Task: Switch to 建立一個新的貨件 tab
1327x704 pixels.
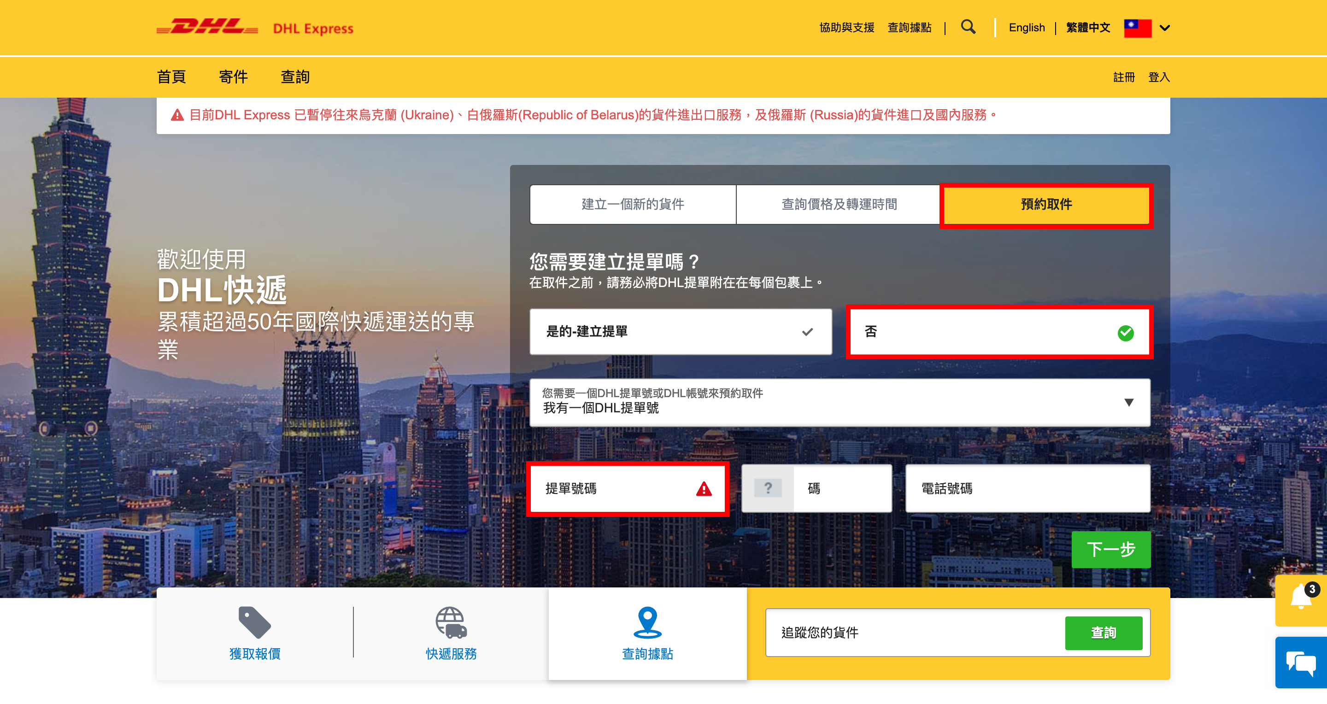Action: [633, 205]
